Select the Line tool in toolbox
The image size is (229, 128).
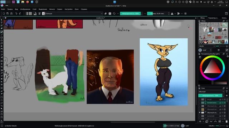tap(1, 35)
